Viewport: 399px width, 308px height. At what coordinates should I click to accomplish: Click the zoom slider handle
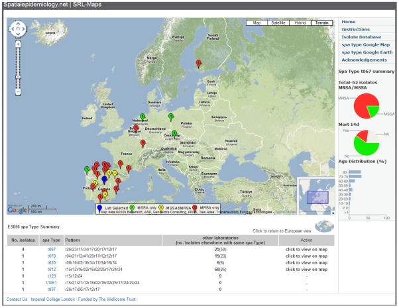point(18,77)
